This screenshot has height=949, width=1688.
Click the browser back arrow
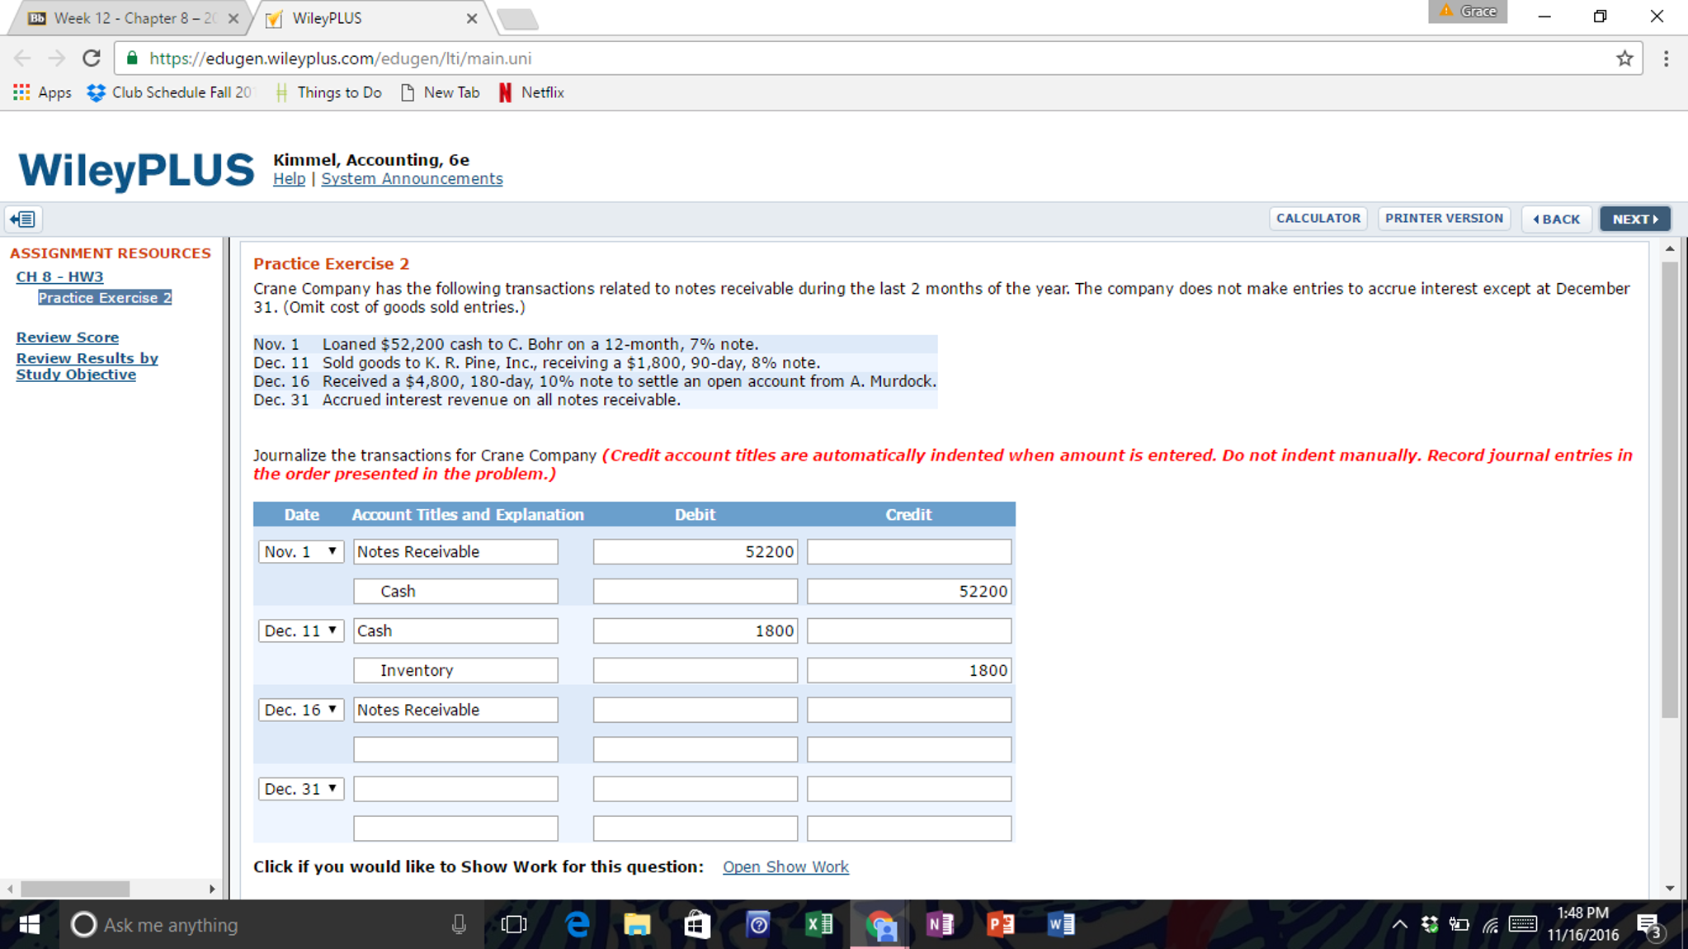click(x=22, y=59)
